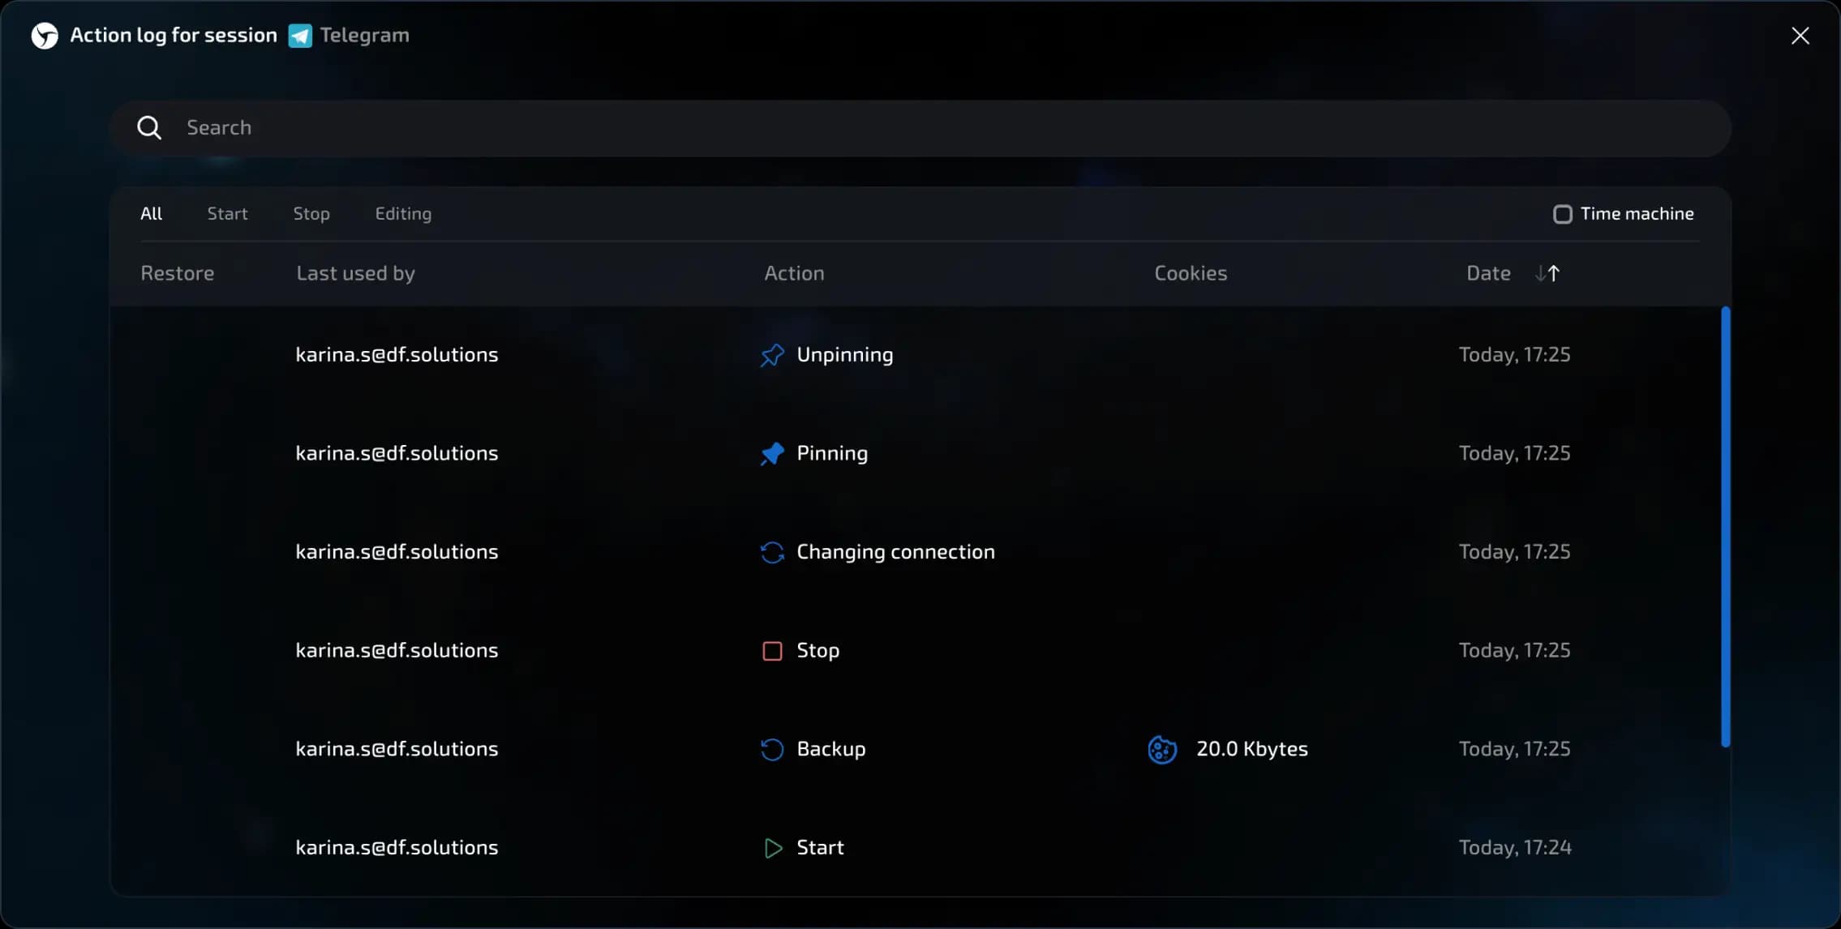Image resolution: width=1841 pixels, height=929 pixels.
Task: Click the 20.0 Kbytes cookies value
Action: point(1252,749)
